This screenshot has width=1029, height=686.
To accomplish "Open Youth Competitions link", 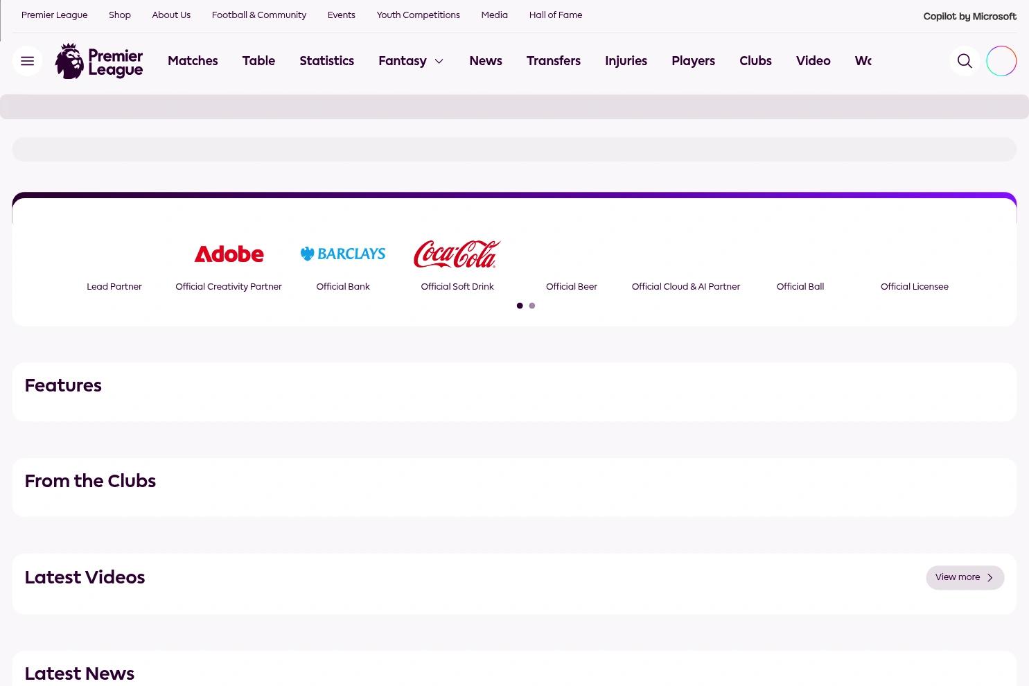I will point(419,15).
